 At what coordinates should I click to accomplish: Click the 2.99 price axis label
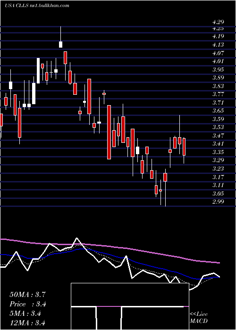click(218, 202)
